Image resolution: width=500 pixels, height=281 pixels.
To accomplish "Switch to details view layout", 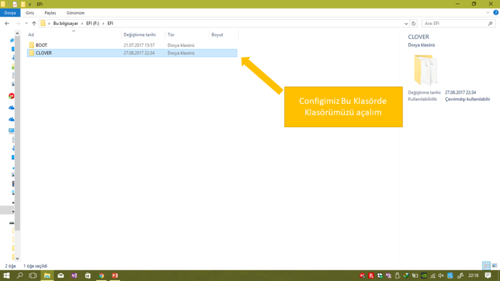I will click(x=486, y=266).
